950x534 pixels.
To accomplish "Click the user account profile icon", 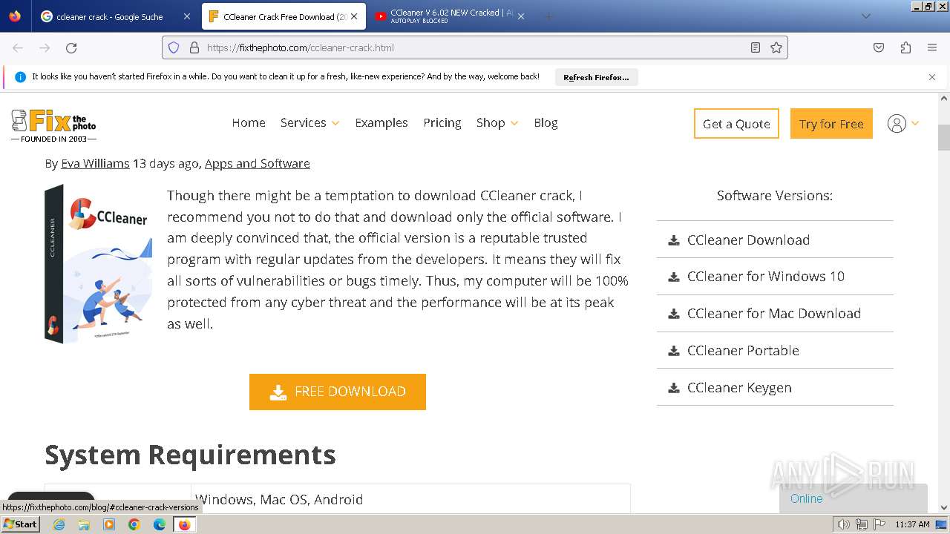I will coord(897,124).
